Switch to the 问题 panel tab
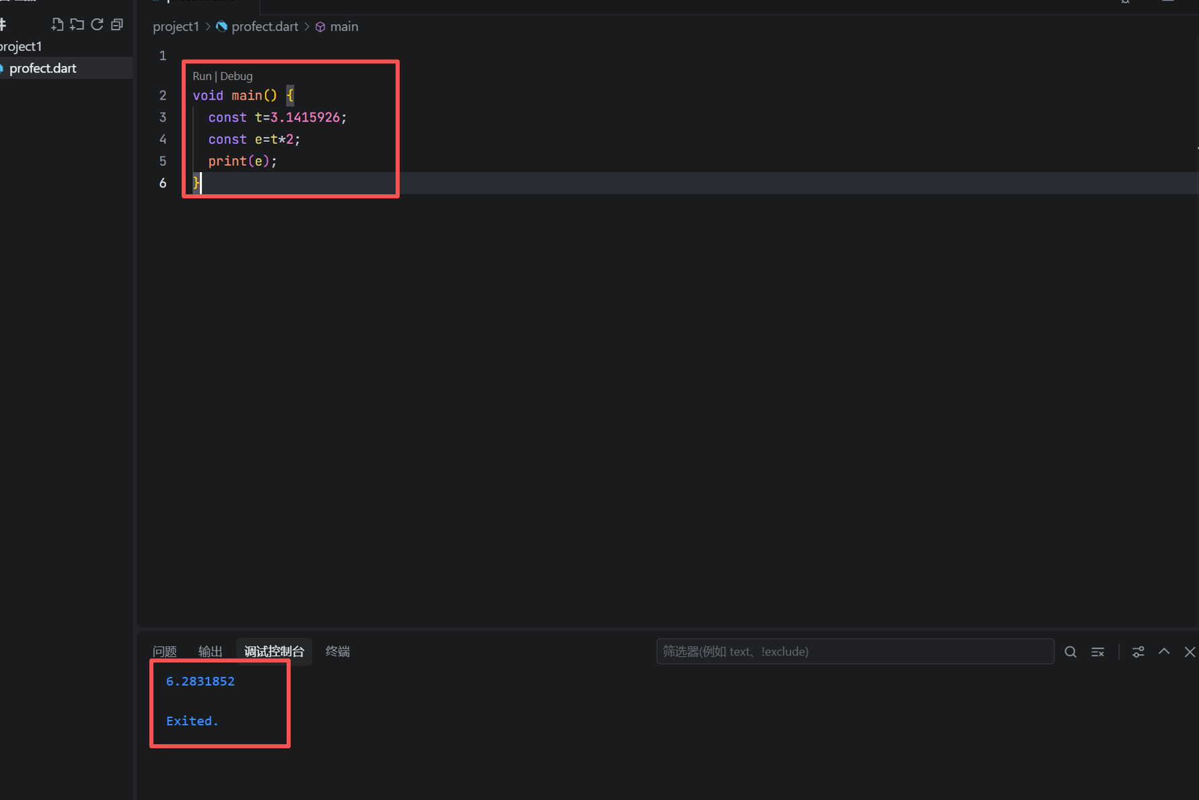 coord(165,651)
